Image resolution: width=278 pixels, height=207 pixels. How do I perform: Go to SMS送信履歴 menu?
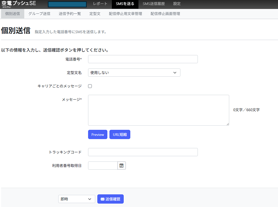(154, 4)
